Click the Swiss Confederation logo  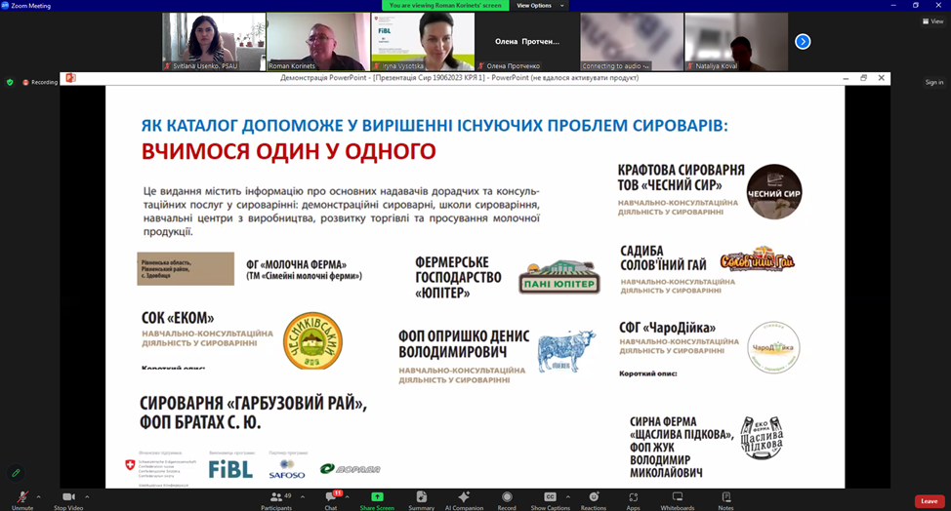point(161,468)
